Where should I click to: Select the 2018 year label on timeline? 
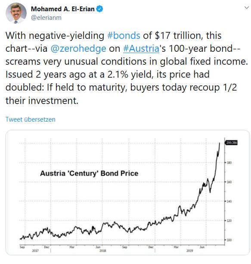102,251
